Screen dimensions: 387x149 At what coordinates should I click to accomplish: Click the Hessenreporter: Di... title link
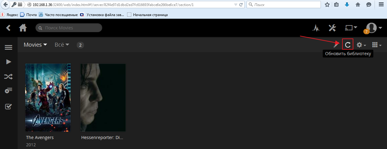pos(102,137)
